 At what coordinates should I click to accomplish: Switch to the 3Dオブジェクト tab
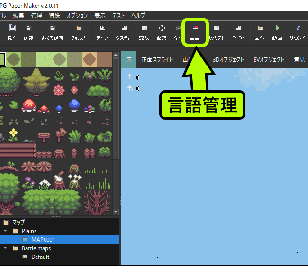pos(228,60)
